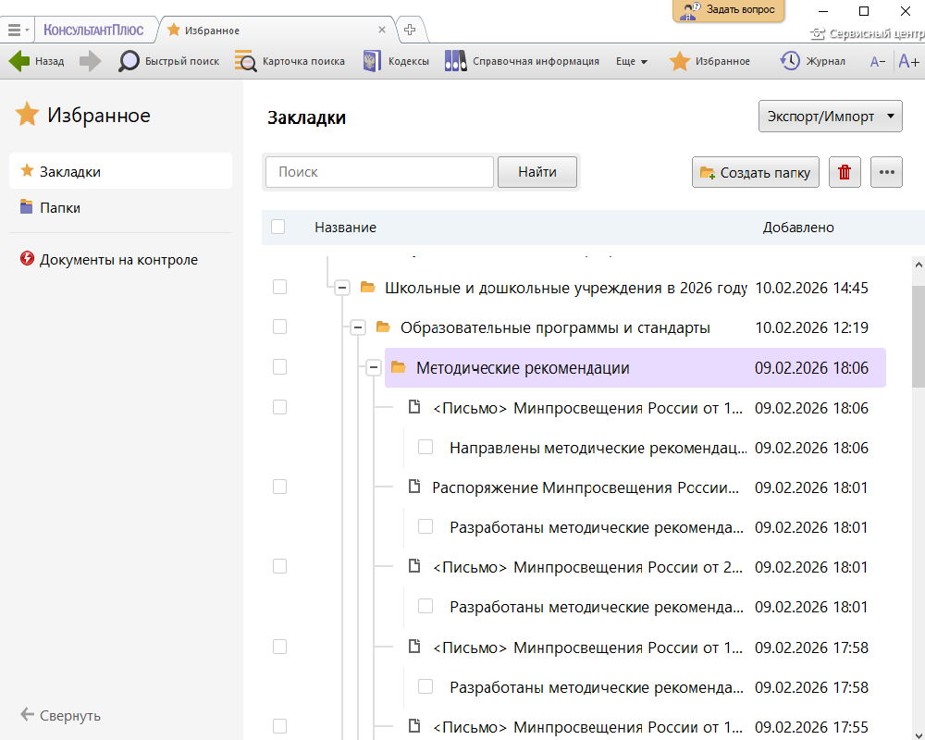Open the Search card (Карточка поиска) icon
This screenshot has height=740, width=925.
click(245, 61)
